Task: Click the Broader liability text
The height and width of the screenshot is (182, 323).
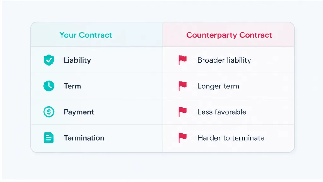Action: tap(224, 60)
